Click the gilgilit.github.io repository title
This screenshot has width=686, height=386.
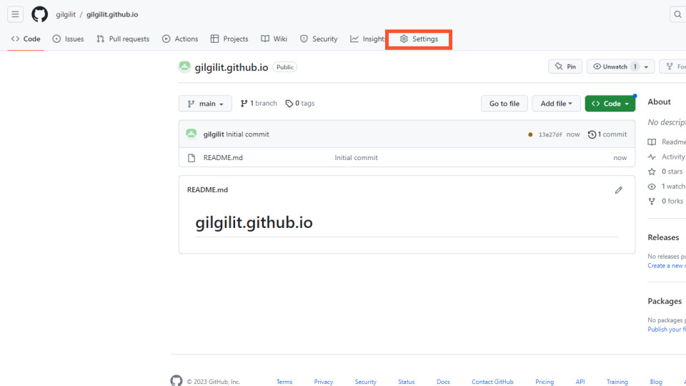click(x=232, y=67)
